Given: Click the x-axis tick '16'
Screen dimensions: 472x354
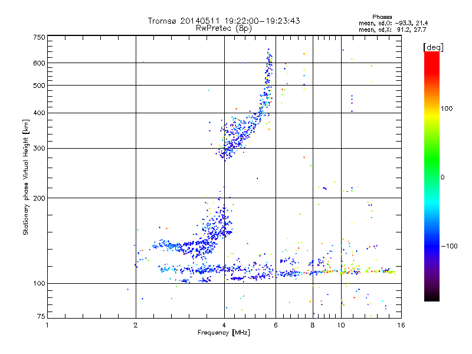Looking at the screenshot, I should tap(401, 325).
